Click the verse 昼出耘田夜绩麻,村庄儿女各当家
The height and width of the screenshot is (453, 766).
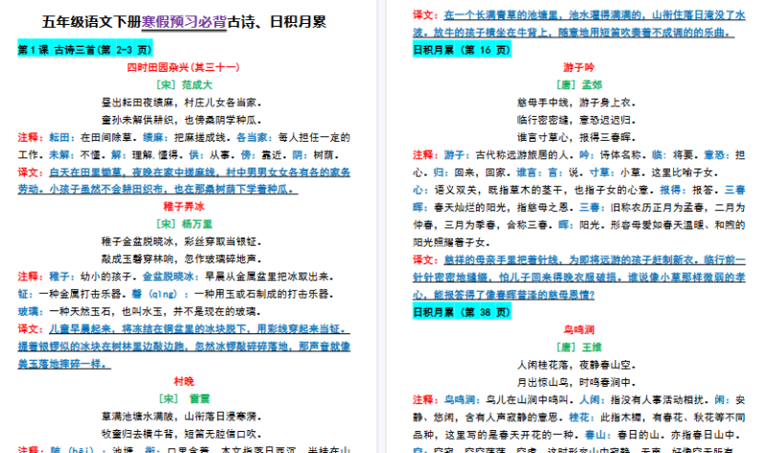point(181,102)
